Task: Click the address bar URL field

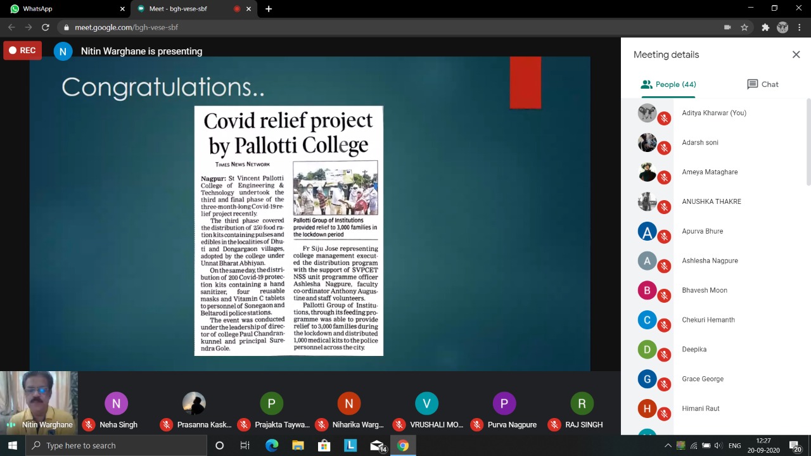Action: coord(126,27)
